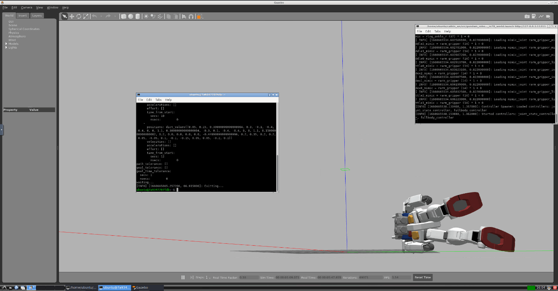The width and height of the screenshot is (558, 291).
Task: Select the arrow selection mode tool
Action: (x=65, y=16)
